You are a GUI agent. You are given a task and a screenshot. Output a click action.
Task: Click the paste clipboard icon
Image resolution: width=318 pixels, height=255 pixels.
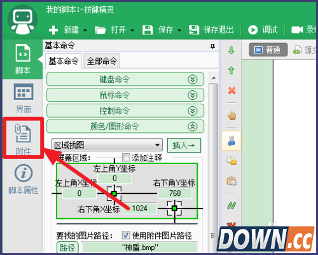(x=232, y=181)
